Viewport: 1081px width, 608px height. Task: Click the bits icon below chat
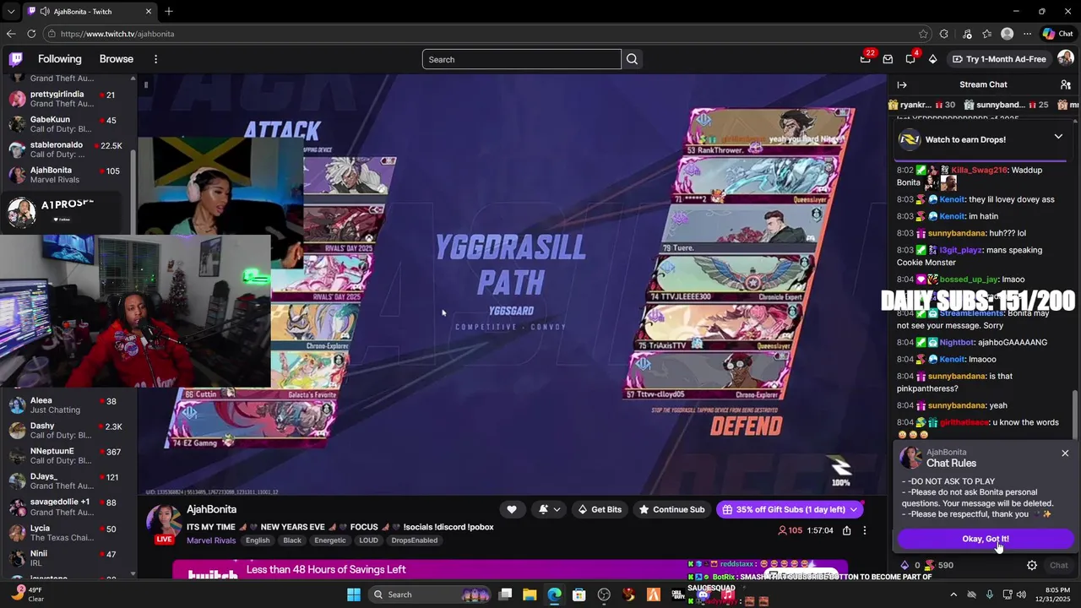coord(904,566)
